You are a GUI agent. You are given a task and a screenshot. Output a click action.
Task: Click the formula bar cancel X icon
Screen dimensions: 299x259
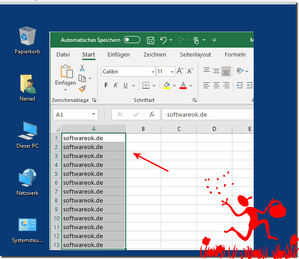point(120,114)
